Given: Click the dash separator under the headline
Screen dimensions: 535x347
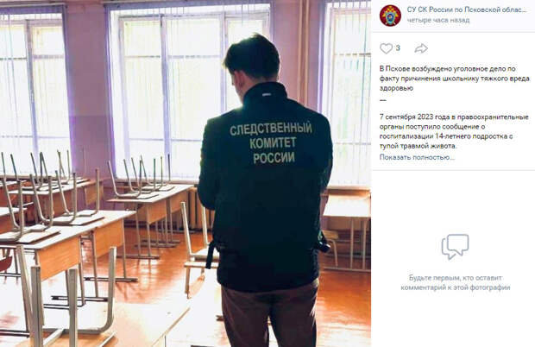Looking at the screenshot, I should pos(383,100).
